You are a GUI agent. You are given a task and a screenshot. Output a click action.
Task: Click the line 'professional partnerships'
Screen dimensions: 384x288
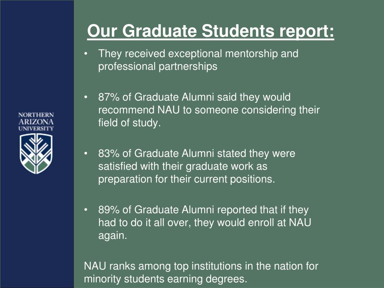(x=158, y=67)
